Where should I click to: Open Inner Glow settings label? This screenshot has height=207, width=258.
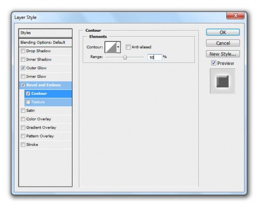point(36,76)
